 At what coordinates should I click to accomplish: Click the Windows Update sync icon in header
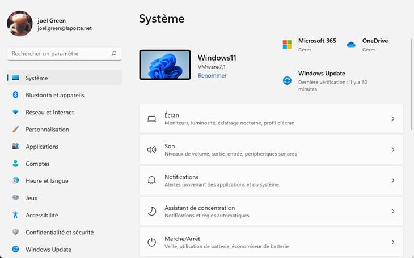287,80
